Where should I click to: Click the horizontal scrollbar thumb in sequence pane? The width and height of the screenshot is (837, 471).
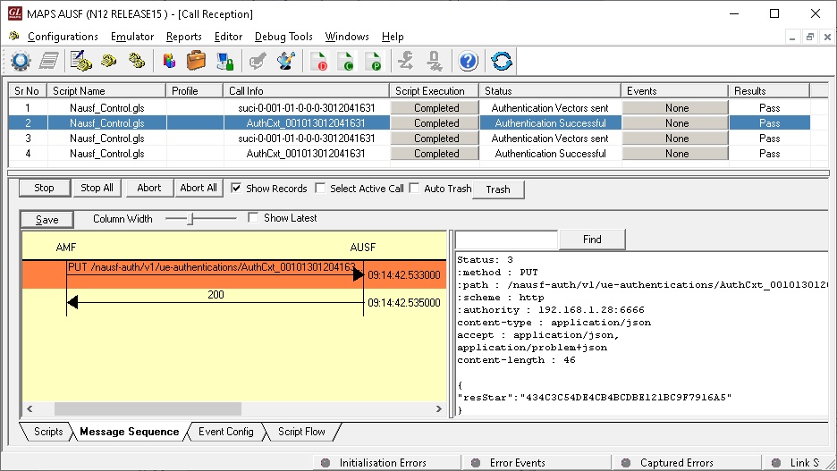(x=148, y=408)
